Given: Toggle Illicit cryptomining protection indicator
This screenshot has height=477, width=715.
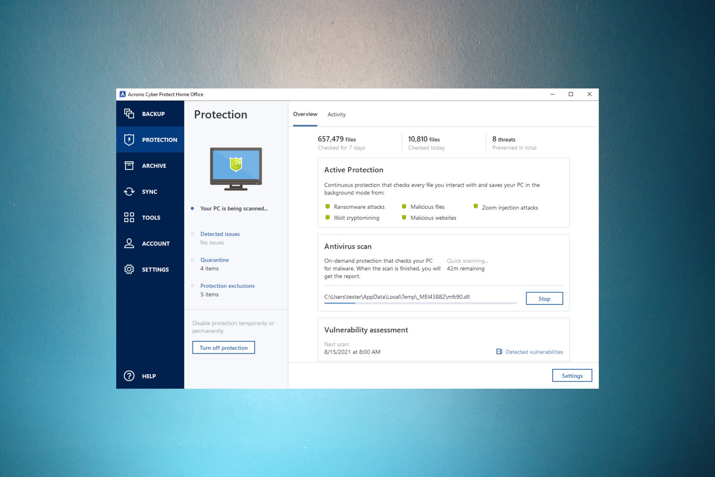Looking at the screenshot, I should [329, 217].
